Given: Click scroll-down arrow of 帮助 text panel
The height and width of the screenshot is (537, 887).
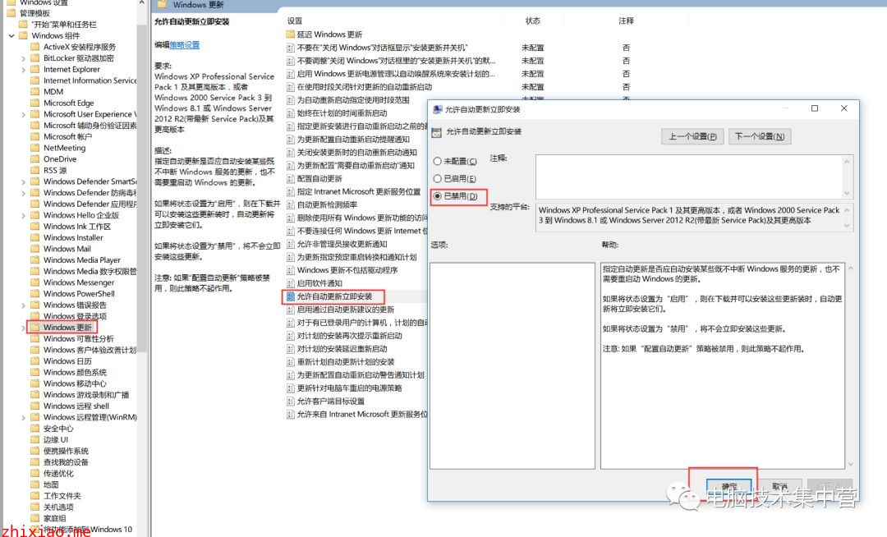Looking at the screenshot, I should [x=850, y=465].
